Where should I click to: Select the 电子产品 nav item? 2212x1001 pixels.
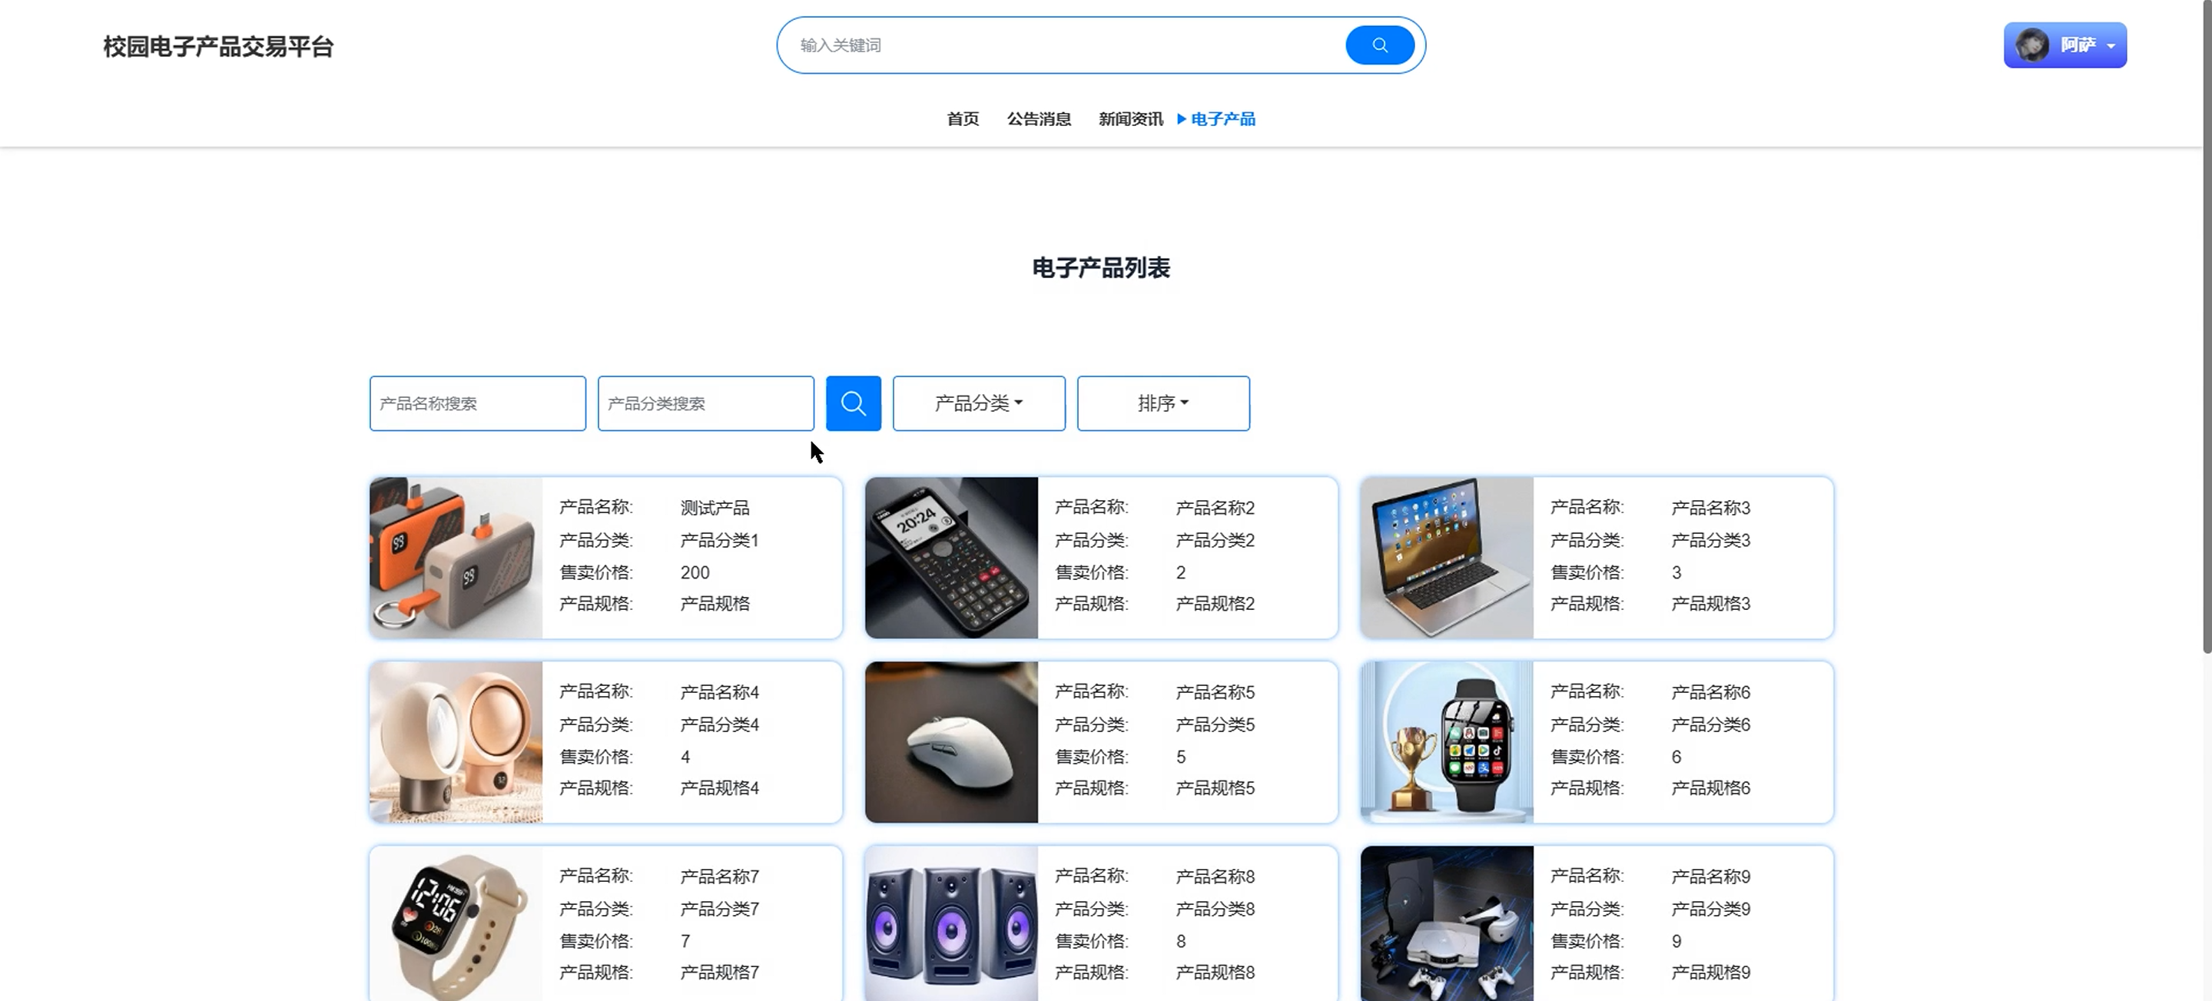[x=1222, y=119]
